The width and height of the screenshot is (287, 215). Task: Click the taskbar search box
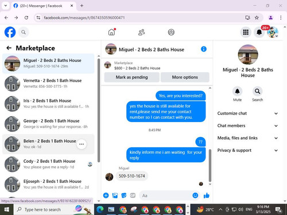pos(53,209)
